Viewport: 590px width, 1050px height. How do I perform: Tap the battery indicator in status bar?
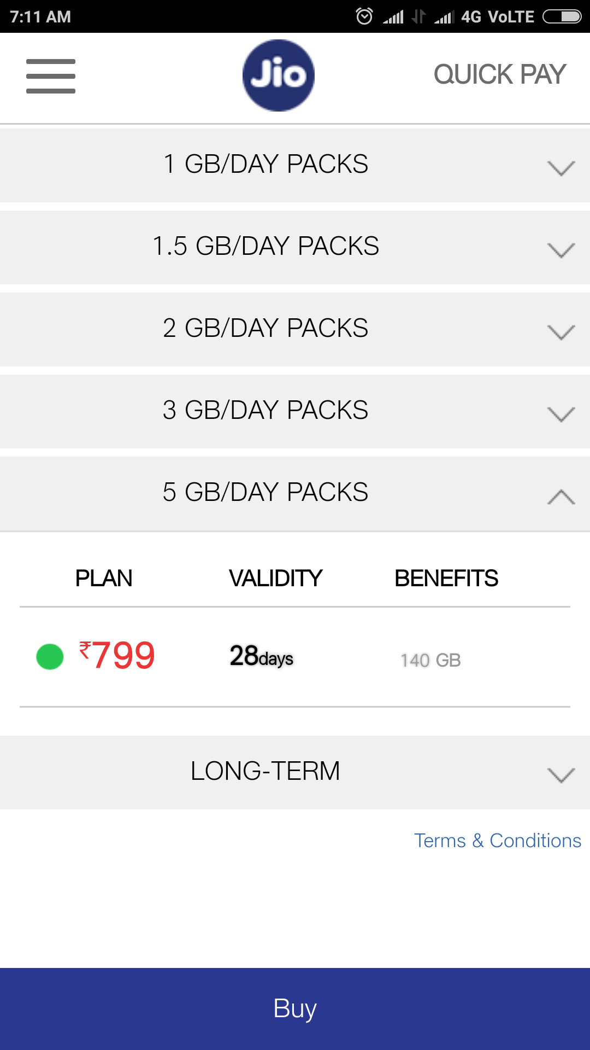562,16
